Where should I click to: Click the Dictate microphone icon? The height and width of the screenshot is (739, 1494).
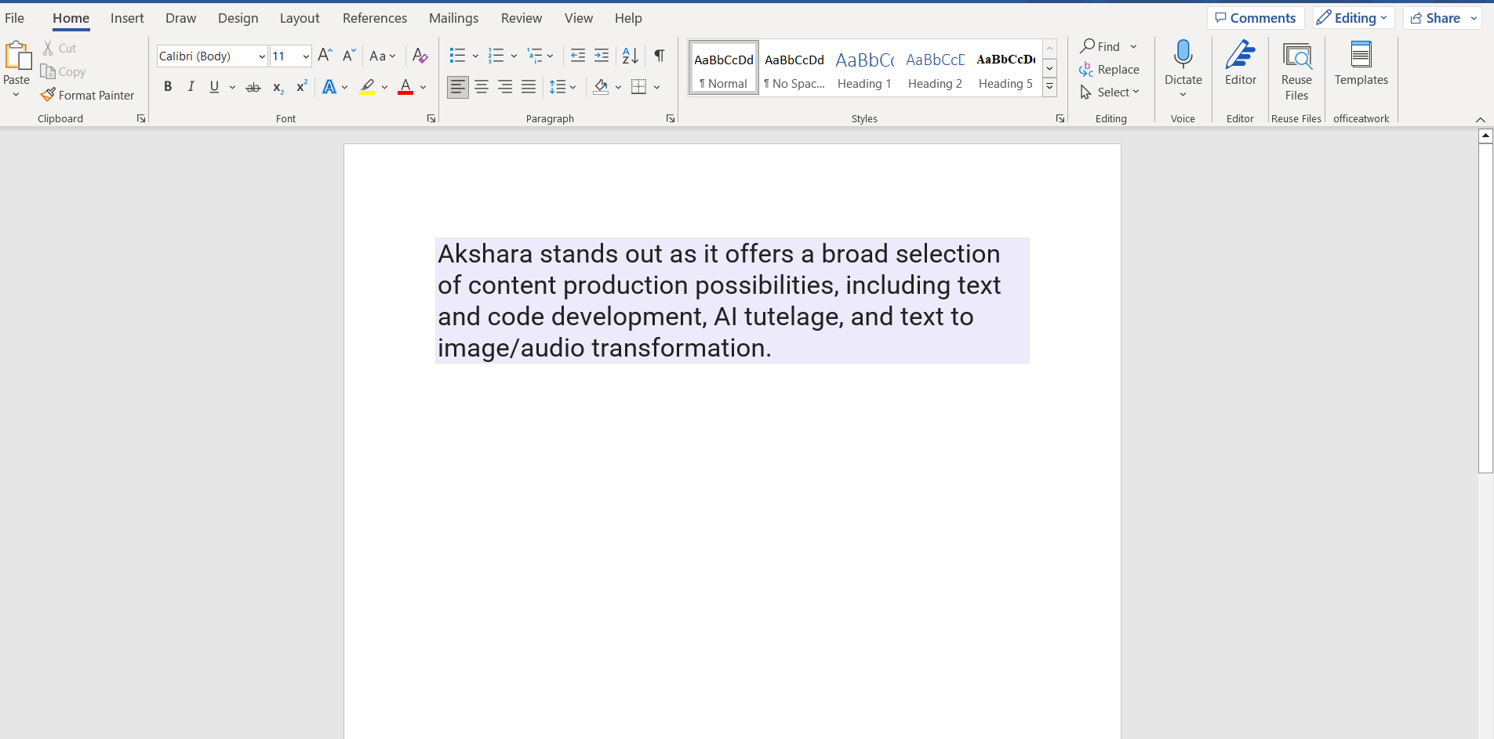click(x=1183, y=55)
